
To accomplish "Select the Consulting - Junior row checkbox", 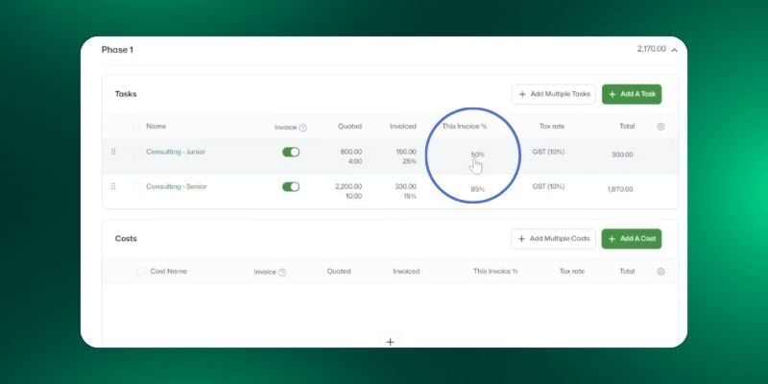I will [x=136, y=152].
